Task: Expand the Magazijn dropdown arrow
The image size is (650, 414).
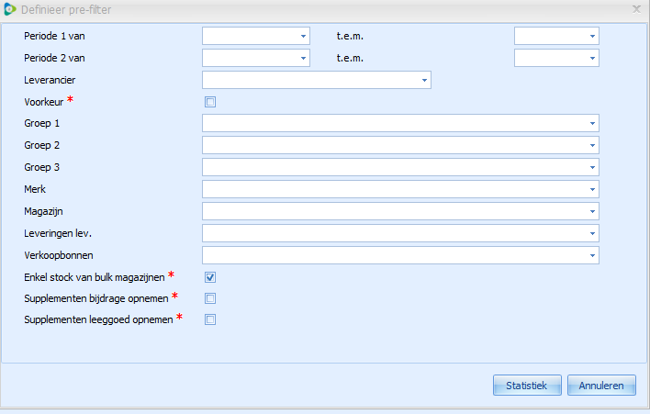Action: 592,211
